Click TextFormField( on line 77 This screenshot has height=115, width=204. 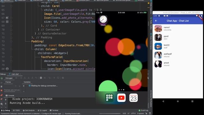tap(52, 57)
